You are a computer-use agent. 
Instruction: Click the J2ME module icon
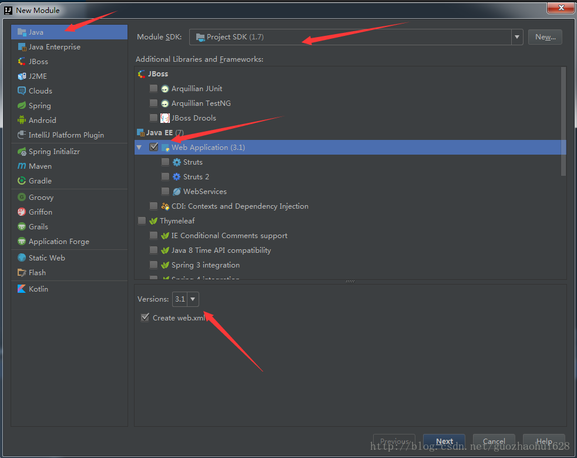(x=22, y=76)
